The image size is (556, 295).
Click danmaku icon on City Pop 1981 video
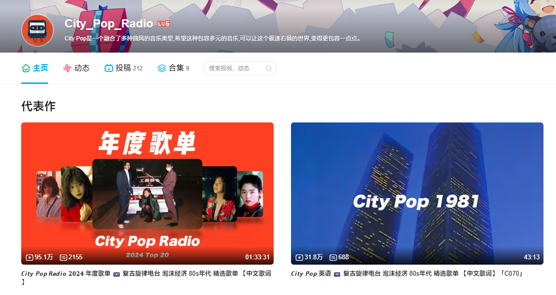[333, 257]
